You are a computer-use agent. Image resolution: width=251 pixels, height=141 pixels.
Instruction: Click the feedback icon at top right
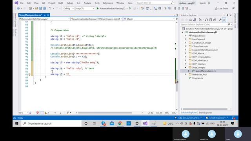pos(234,8)
